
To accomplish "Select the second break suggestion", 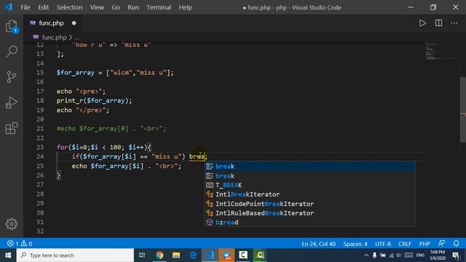I will (x=309, y=176).
